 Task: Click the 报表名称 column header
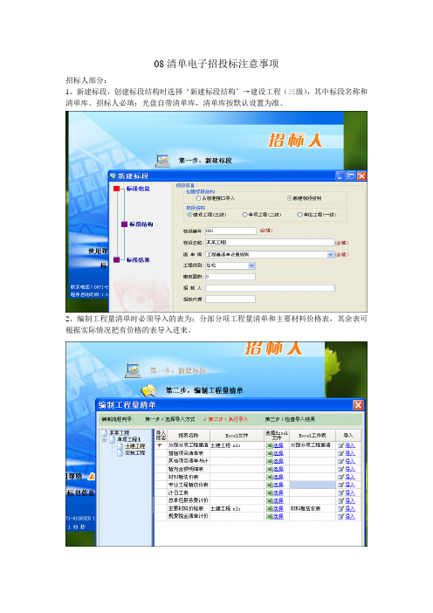[189, 435]
